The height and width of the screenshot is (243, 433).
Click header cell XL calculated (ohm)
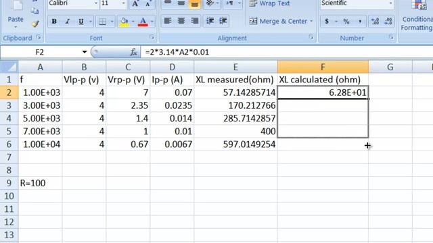[x=323, y=80]
